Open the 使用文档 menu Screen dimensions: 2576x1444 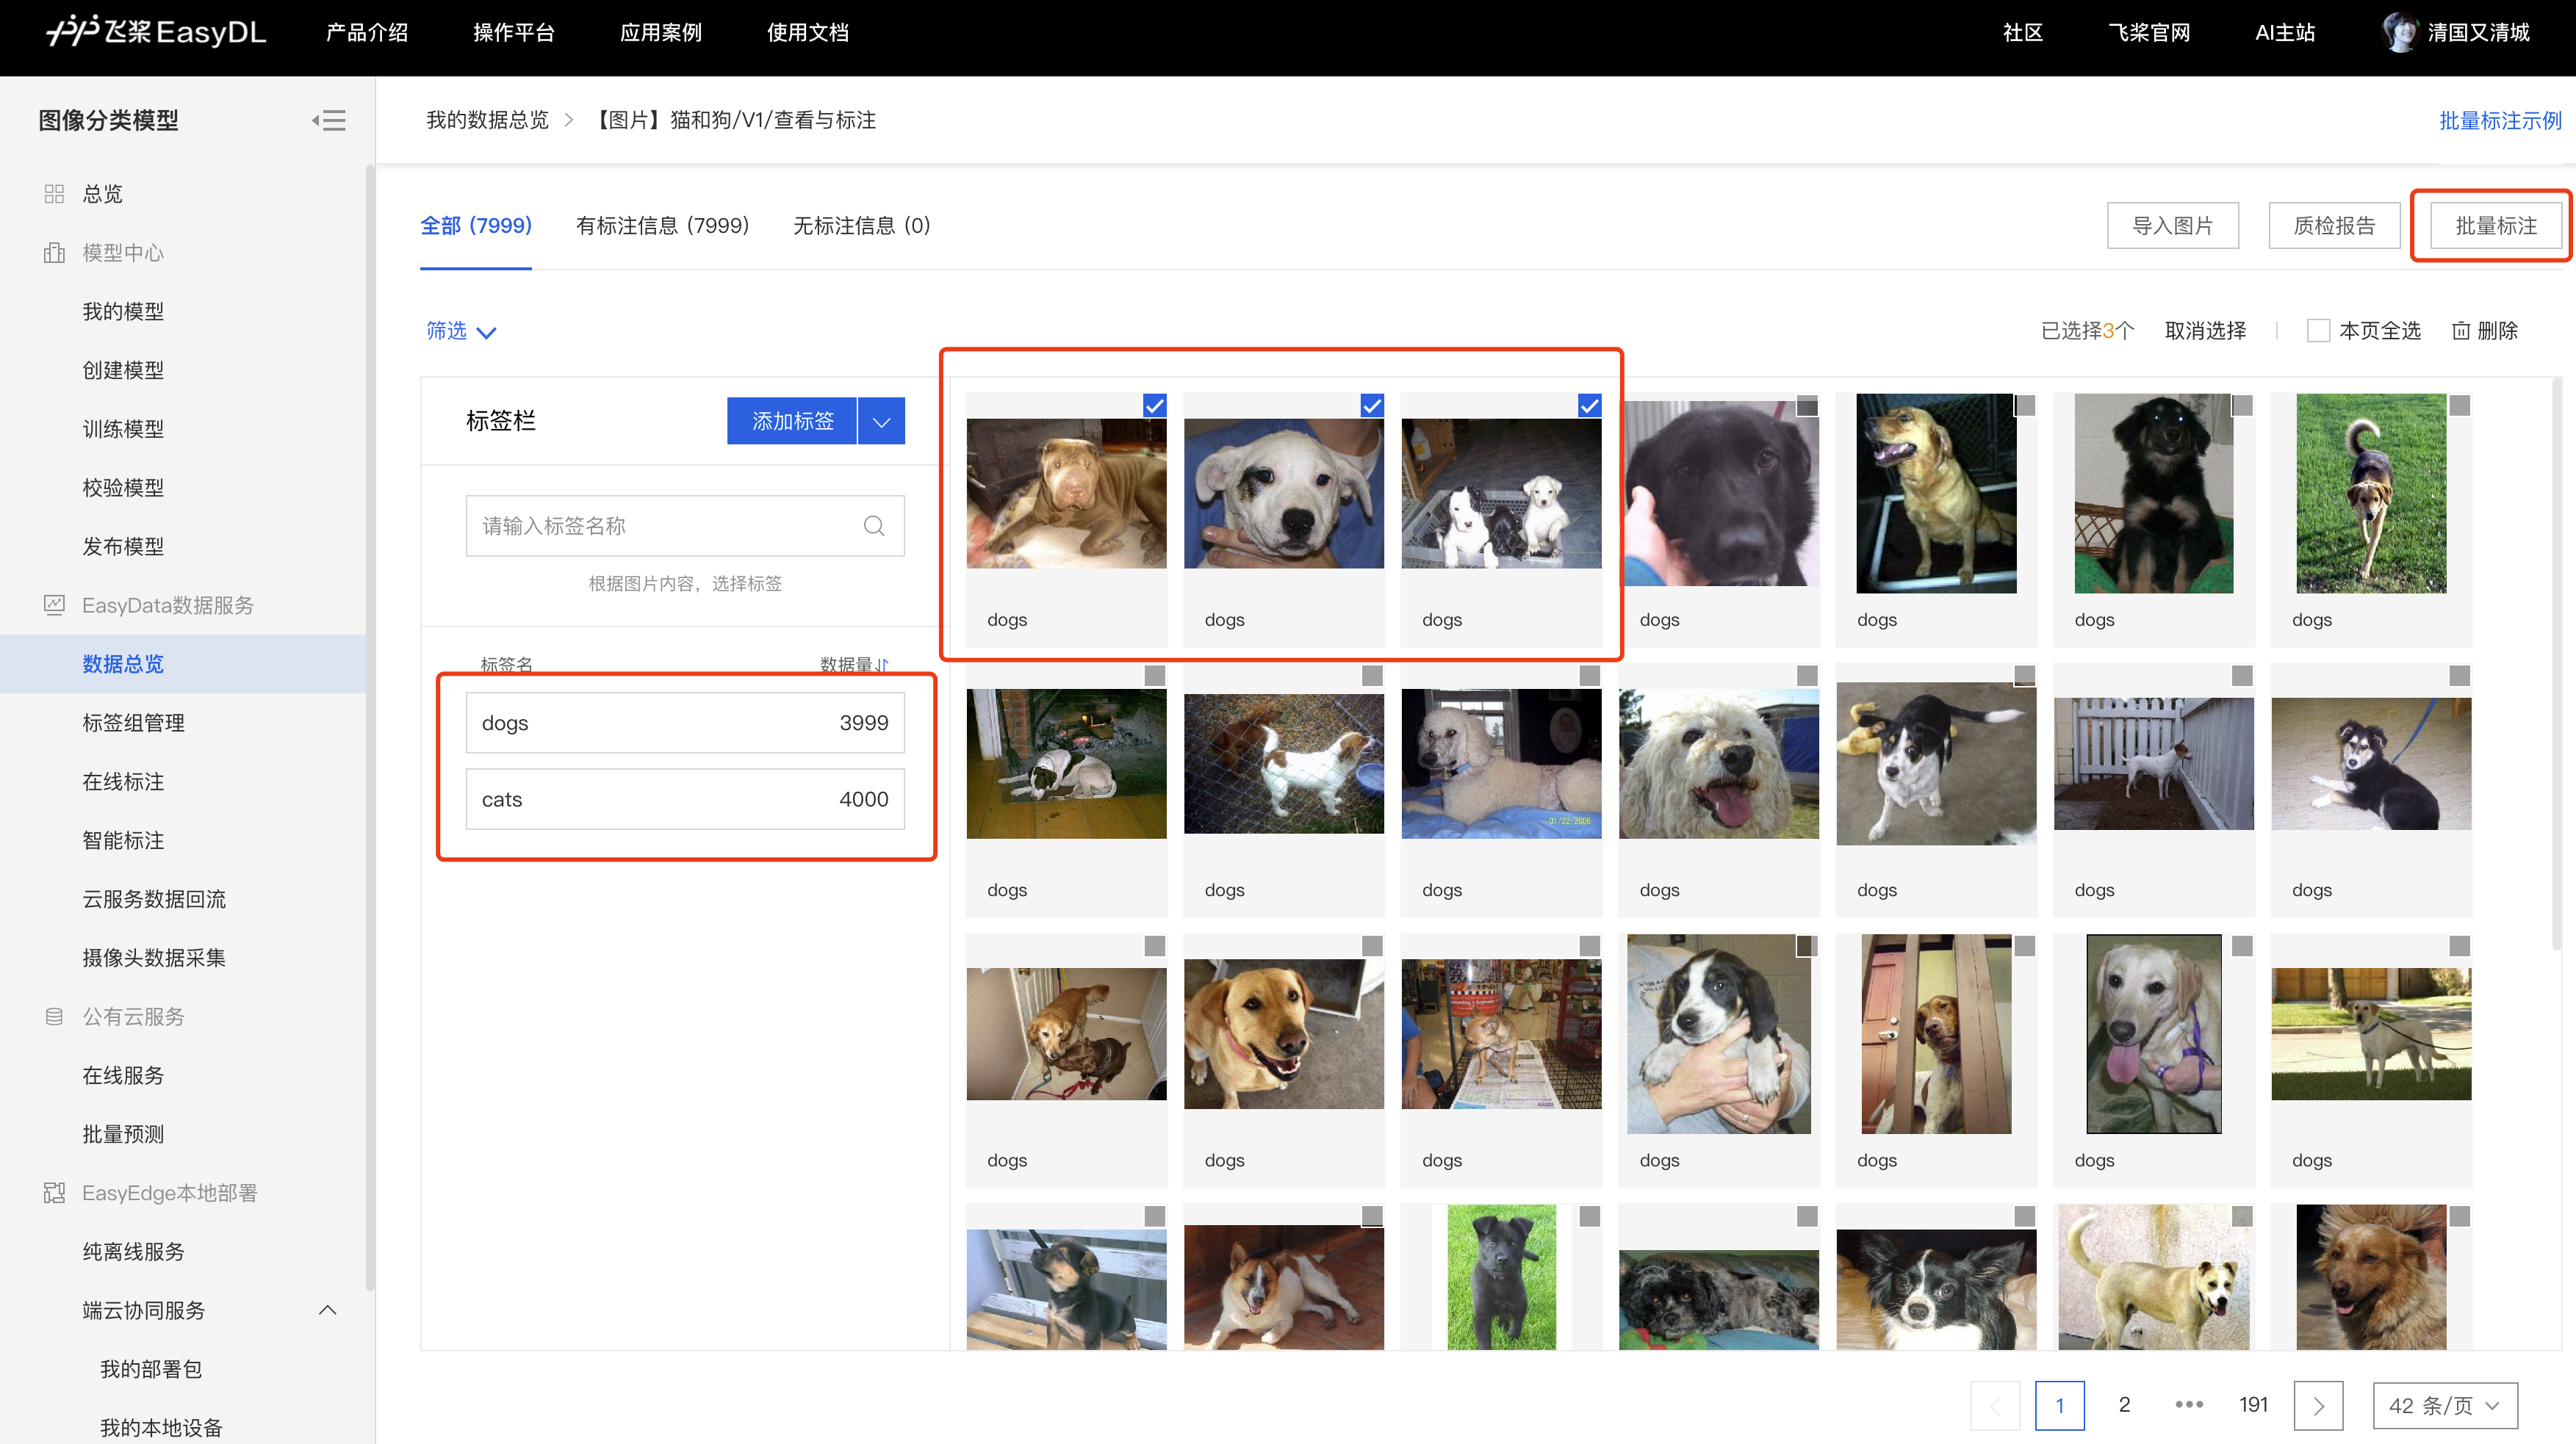808,32
